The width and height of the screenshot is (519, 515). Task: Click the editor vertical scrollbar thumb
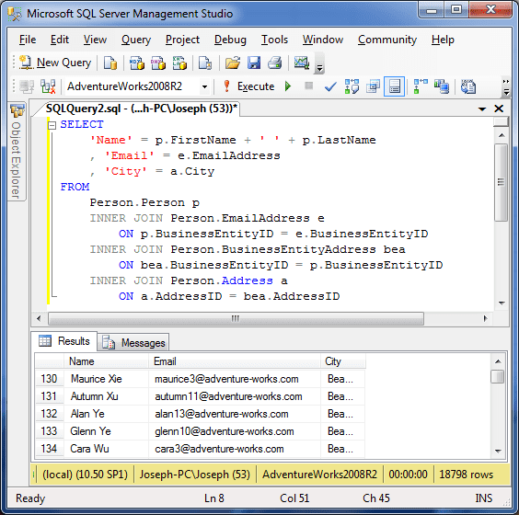[502, 182]
